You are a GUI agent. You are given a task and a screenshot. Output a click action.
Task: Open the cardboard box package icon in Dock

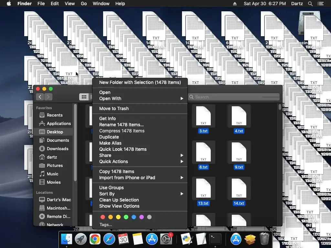point(250,239)
